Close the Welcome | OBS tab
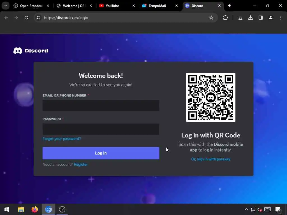287x215 pixels. pyautogui.click(x=91, y=6)
